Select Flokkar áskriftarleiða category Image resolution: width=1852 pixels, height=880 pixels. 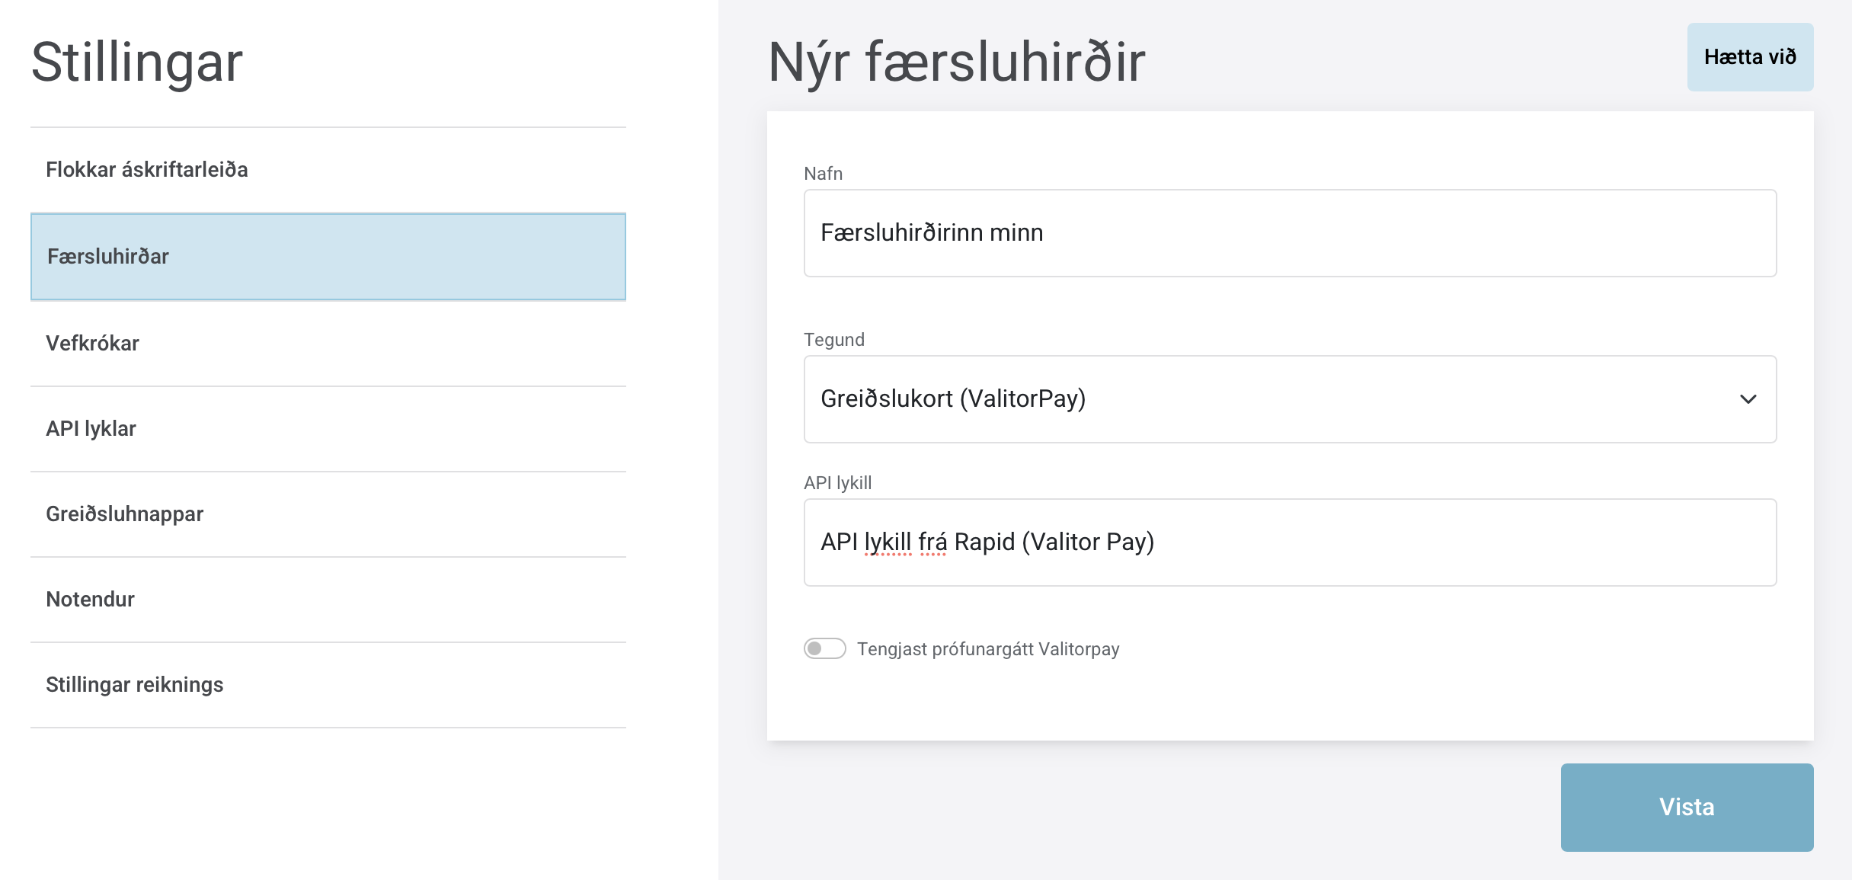[146, 169]
